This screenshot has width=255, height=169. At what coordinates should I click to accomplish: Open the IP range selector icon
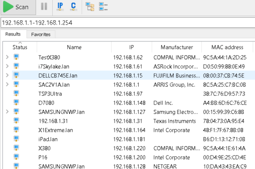tap(60, 7)
